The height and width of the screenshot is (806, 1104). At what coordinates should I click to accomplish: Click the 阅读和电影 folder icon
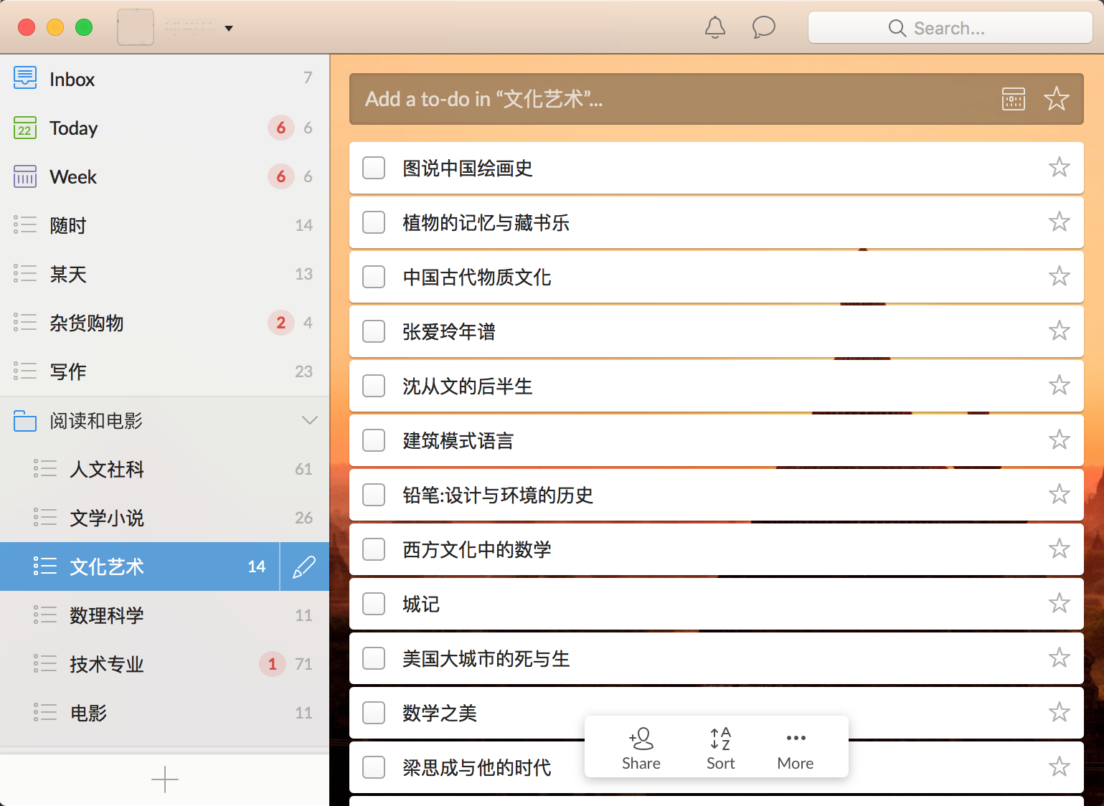(25, 420)
